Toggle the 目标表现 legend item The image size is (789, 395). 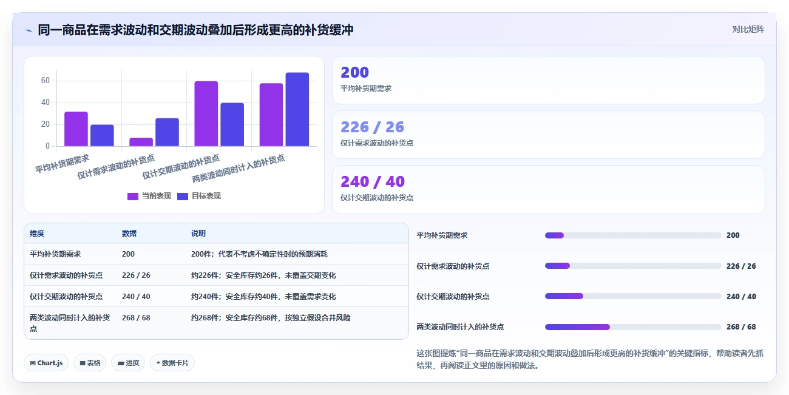coord(199,196)
